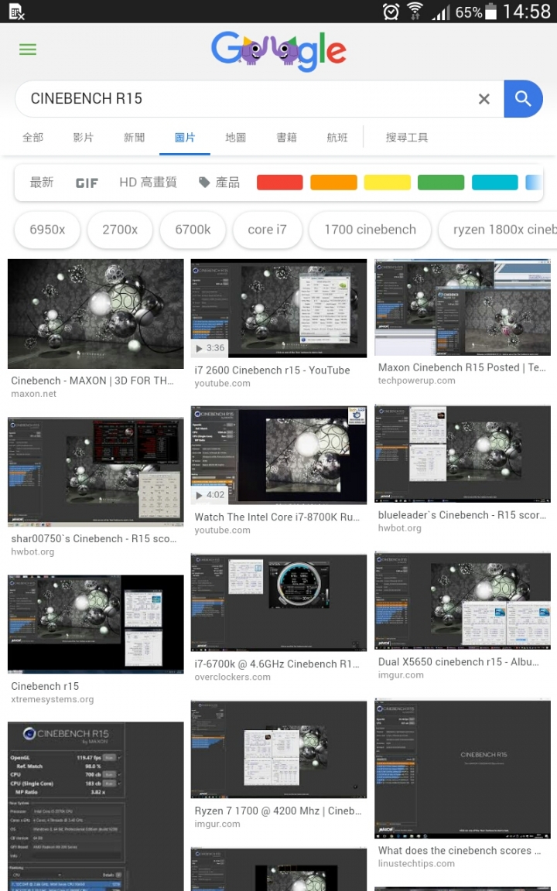Tap the 1700 cinebench chip
Screen dimensions: 557x891
tap(370, 230)
